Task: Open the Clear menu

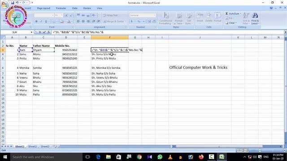Action: (x=231, y=23)
